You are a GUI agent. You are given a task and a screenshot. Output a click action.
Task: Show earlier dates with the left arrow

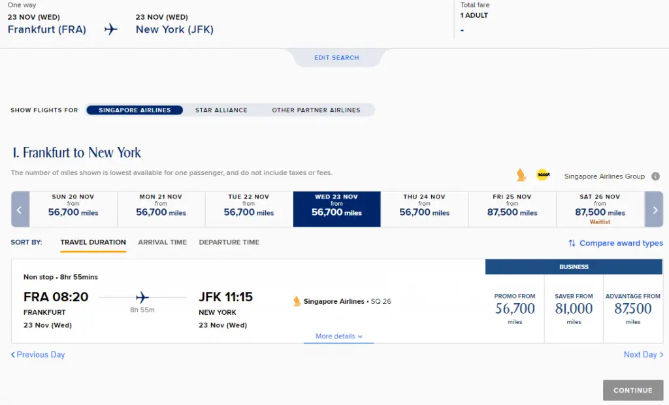click(x=20, y=209)
